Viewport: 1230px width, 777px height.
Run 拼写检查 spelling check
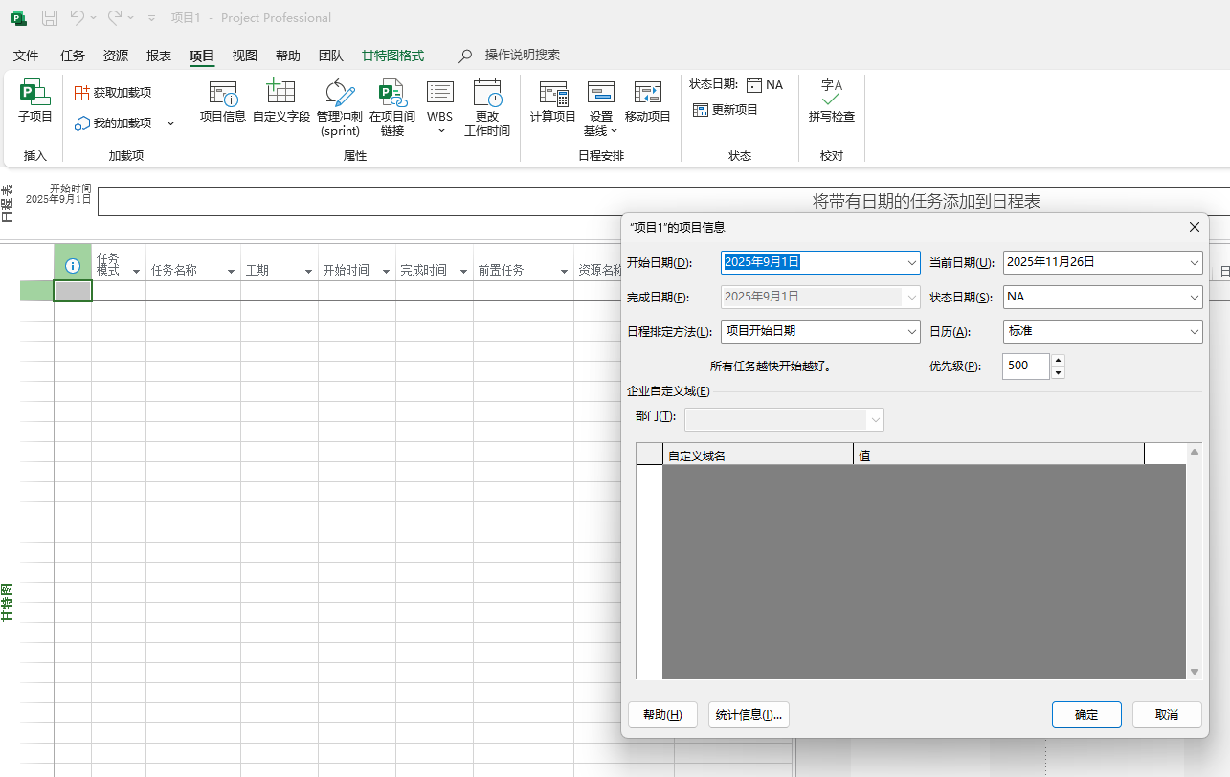pyautogui.click(x=832, y=101)
